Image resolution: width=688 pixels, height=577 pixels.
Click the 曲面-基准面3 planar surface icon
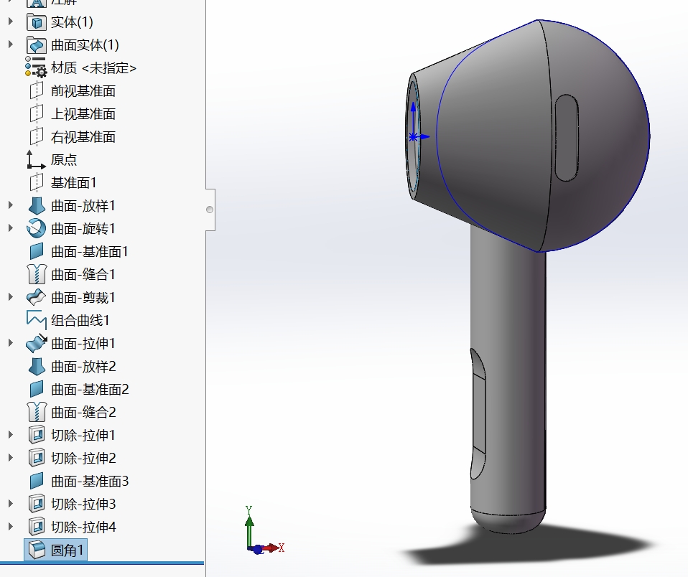[37, 481]
